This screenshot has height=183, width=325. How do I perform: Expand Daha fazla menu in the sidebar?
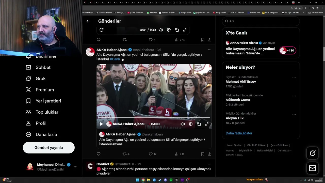click(41, 134)
